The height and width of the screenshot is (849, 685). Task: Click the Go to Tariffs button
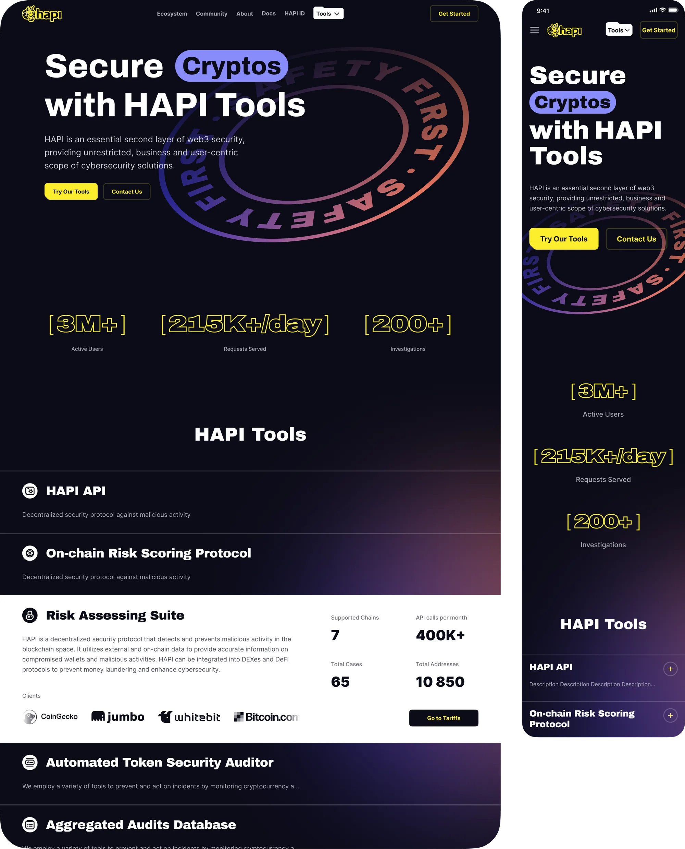[x=444, y=718]
